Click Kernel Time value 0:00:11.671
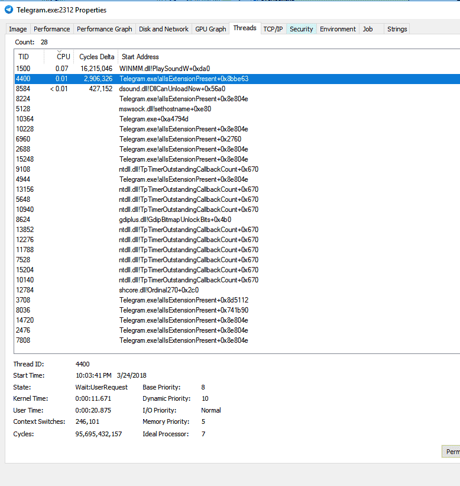460x486 pixels. (x=93, y=398)
